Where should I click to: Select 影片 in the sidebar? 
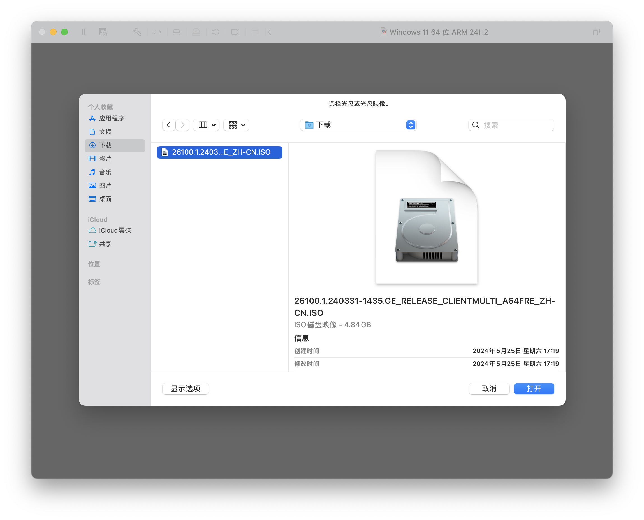105,159
